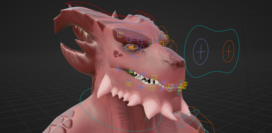Select the blue circle at the eyelid bar's outer end
This screenshot has width=272, height=133.
(x=129, y=39)
